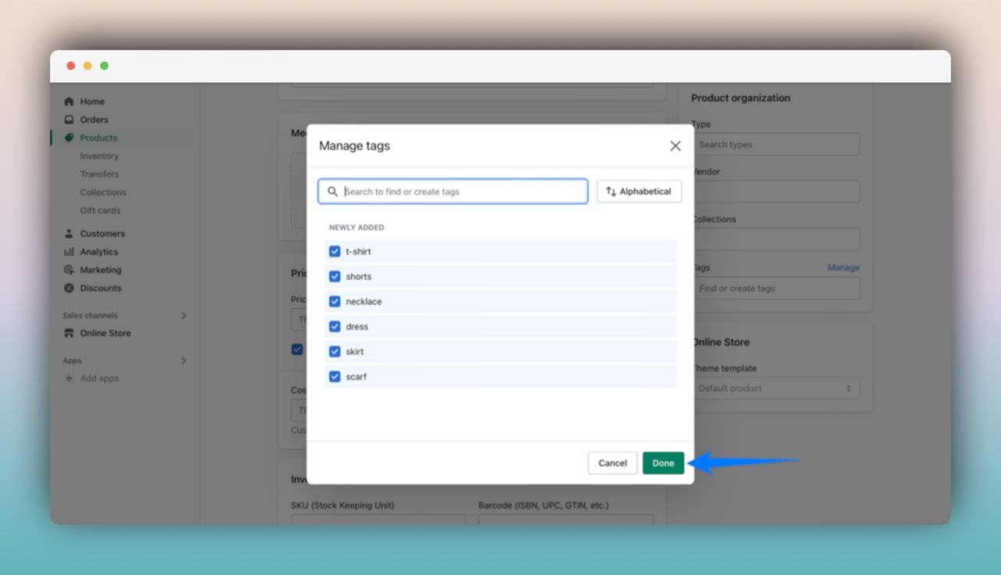The width and height of the screenshot is (1001, 575).
Task: Click the Done button to save tags
Action: click(x=662, y=462)
